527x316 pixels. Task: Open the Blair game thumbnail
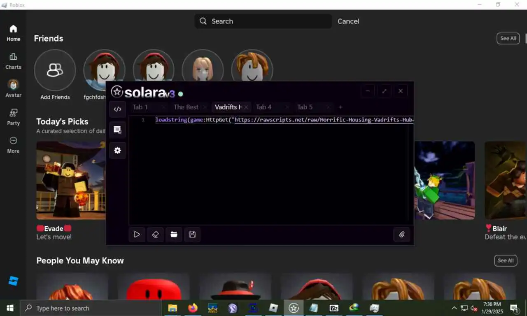(x=506, y=180)
